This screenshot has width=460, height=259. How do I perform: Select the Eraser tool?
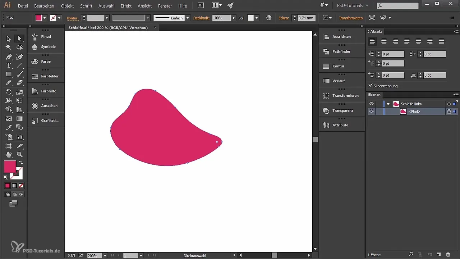(x=20, y=83)
